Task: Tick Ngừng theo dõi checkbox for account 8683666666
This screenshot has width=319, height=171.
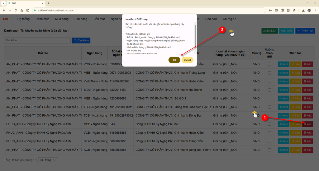Action: click(x=269, y=141)
